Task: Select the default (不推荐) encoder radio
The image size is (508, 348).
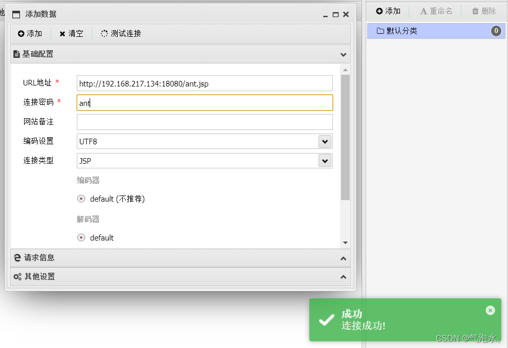Action: (81, 199)
